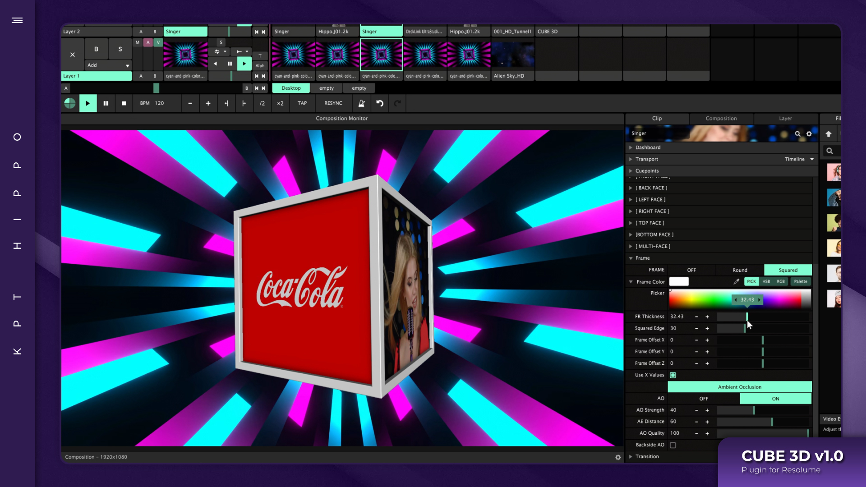
Task: Open the loop mode dropdown
Action: click(220, 52)
